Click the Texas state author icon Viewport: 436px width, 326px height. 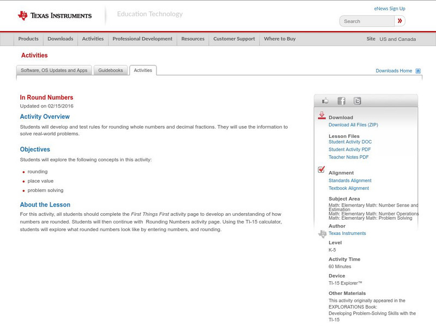[322, 233]
